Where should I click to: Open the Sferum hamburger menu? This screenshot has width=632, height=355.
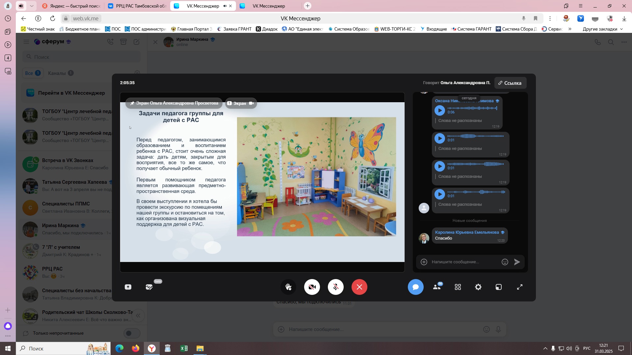[x=26, y=42]
